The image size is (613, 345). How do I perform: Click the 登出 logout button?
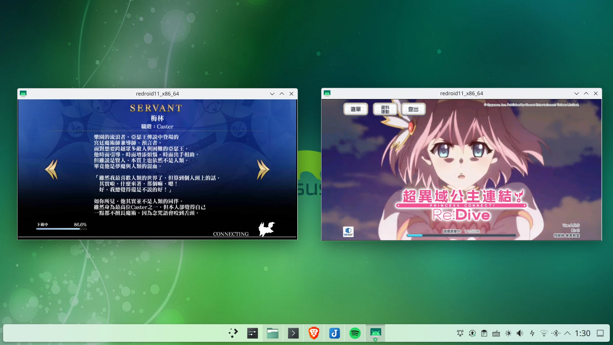[413, 109]
